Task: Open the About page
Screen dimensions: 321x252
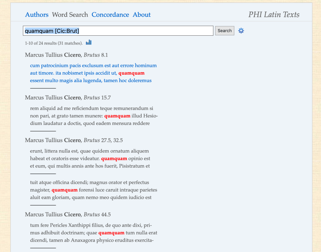Action: click(142, 15)
